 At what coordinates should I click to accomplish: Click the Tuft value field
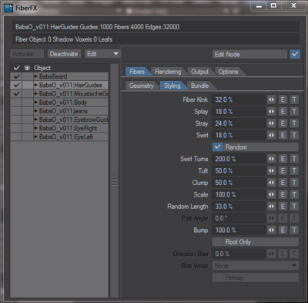click(239, 170)
